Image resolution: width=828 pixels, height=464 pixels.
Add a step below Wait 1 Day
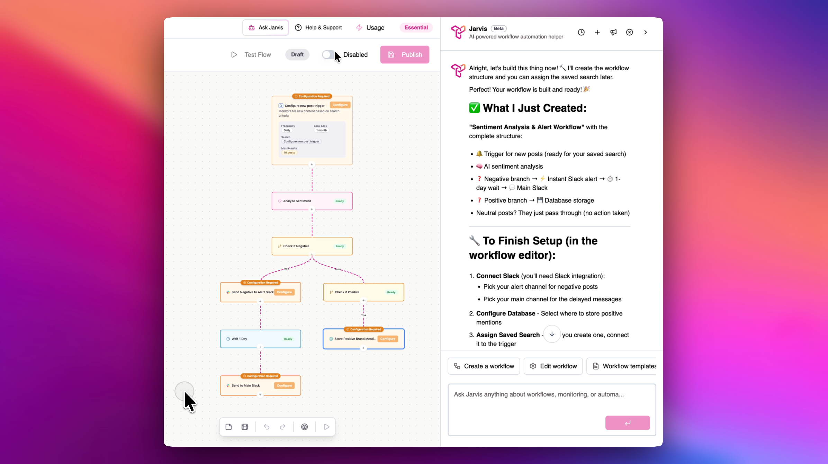pos(260,347)
